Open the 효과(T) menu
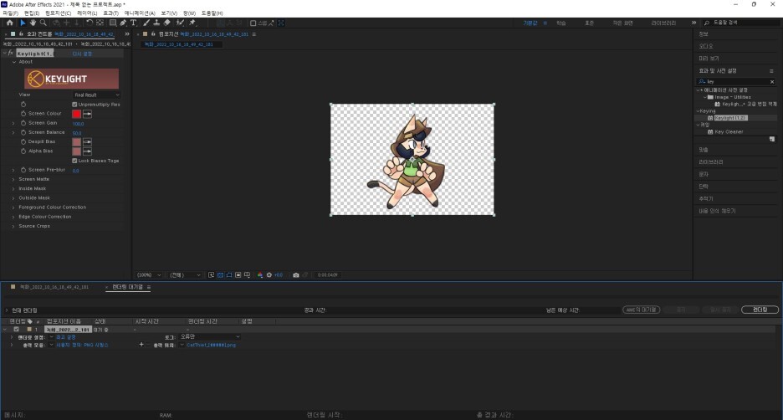The height and width of the screenshot is (420, 783). click(x=111, y=13)
